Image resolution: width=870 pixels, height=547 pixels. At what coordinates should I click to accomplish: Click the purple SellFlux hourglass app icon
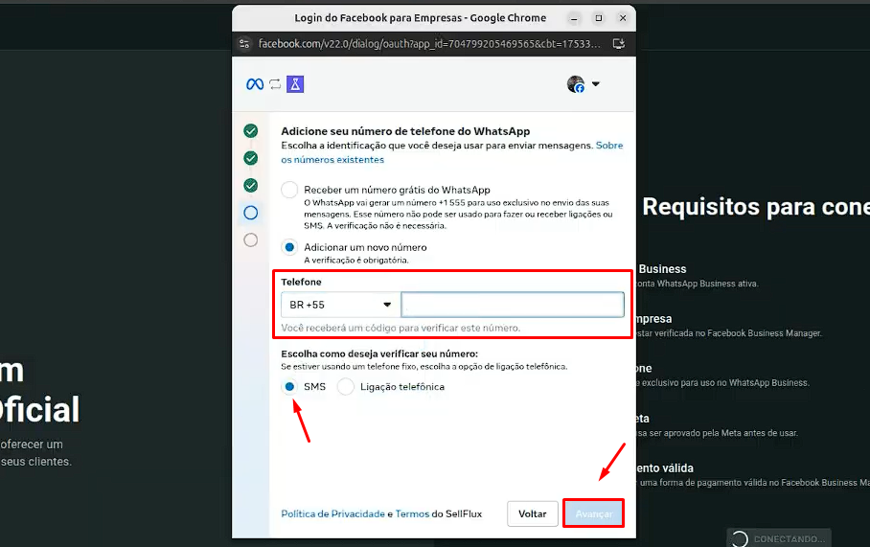(296, 84)
